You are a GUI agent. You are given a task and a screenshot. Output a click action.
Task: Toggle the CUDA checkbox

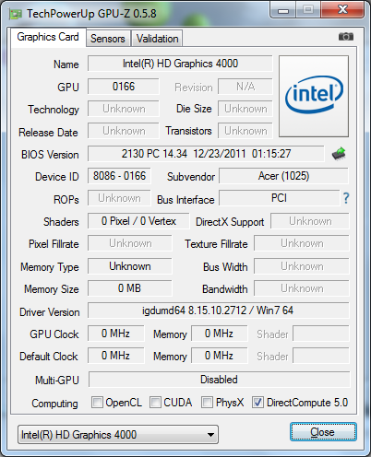tap(155, 402)
